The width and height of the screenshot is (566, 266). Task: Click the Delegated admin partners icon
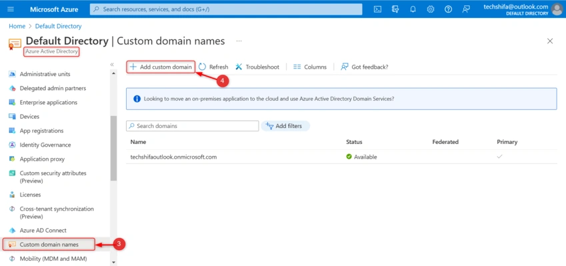tap(12, 88)
